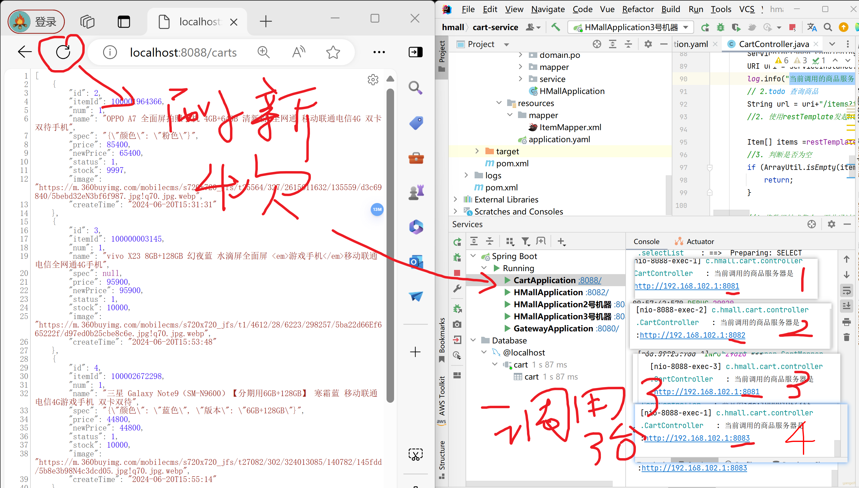859x488 pixels.
Task: Open the Navigate menu
Action: pyautogui.click(x=548, y=9)
